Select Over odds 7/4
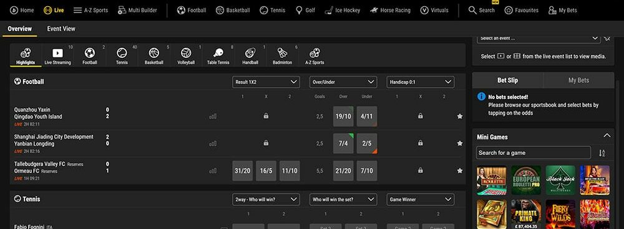 tap(343, 143)
